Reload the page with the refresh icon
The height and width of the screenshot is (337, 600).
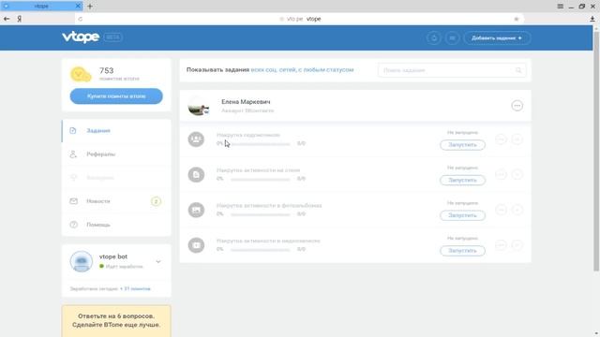80,19
